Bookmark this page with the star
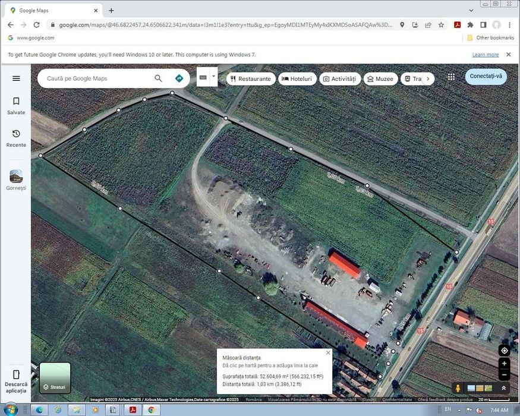520x416 pixels. (441, 25)
